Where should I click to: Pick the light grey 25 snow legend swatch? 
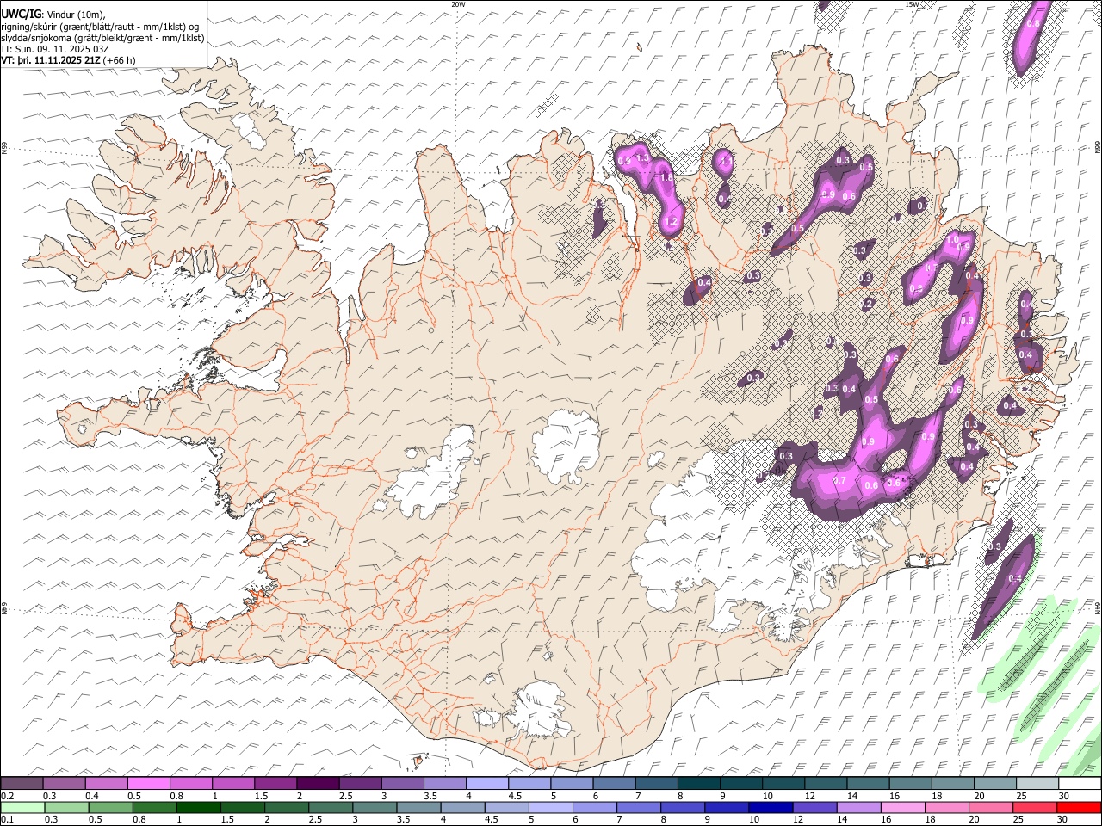1037,784
